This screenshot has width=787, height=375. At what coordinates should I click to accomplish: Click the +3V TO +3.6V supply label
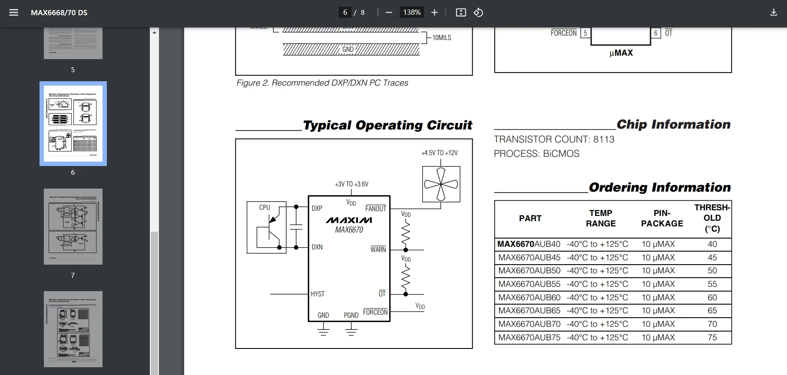pyautogui.click(x=352, y=184)
